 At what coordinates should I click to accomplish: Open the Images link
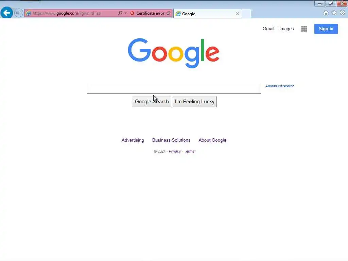coord(286,29)
